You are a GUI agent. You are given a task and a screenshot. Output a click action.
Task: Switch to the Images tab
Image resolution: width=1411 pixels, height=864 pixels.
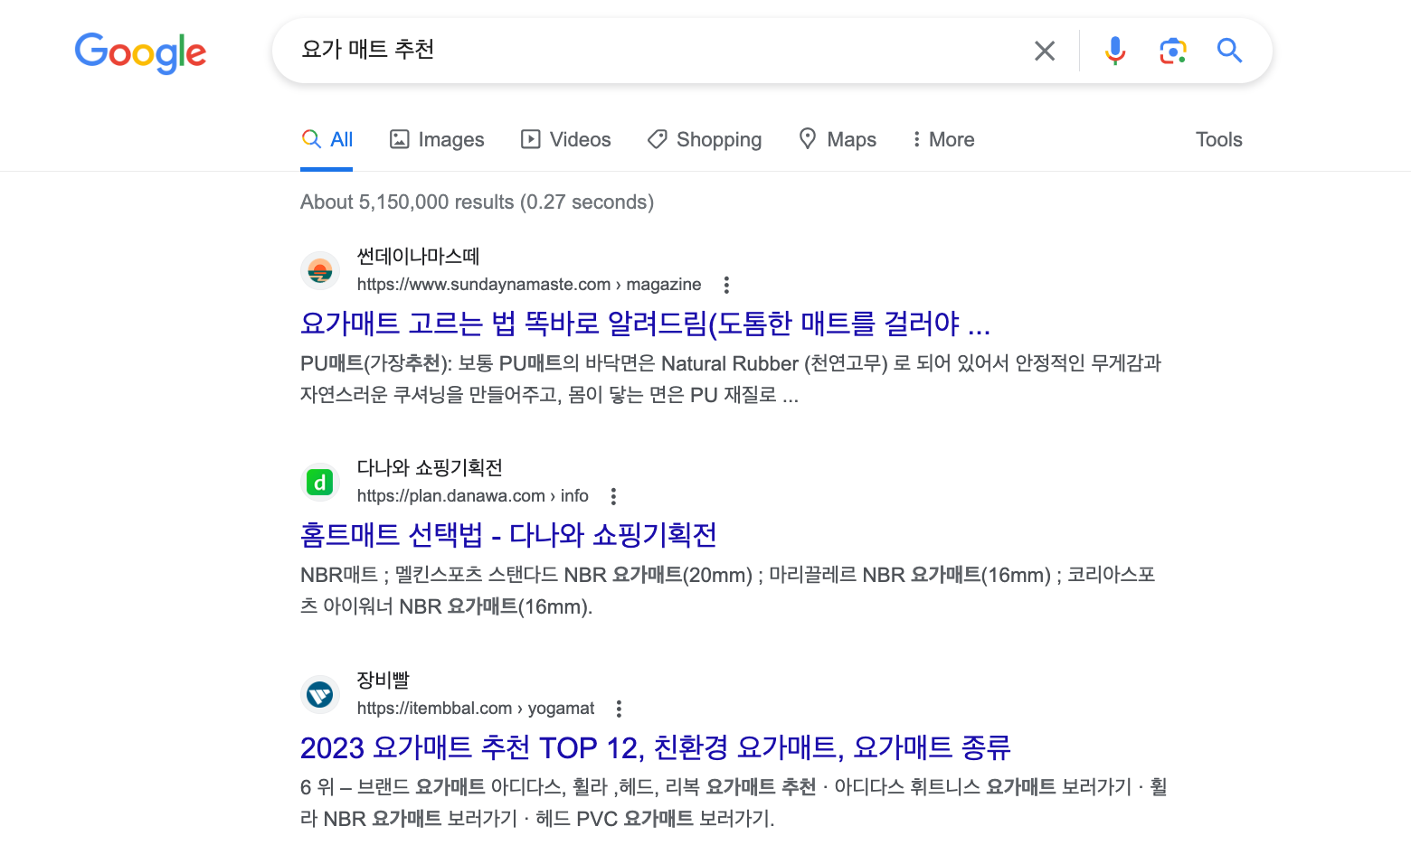tap(437, 139)
